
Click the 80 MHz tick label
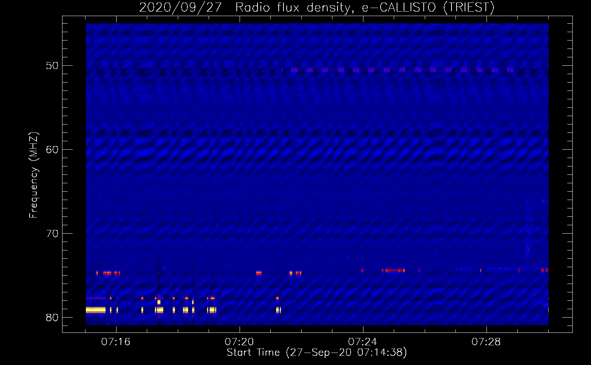tap(52, 318)
